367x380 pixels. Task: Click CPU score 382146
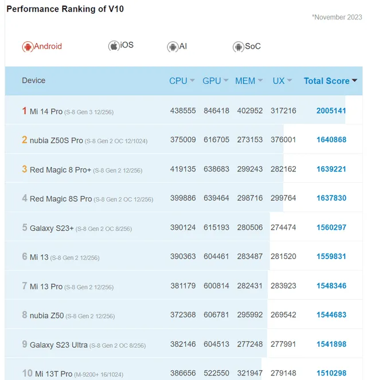tap(183, 344)
